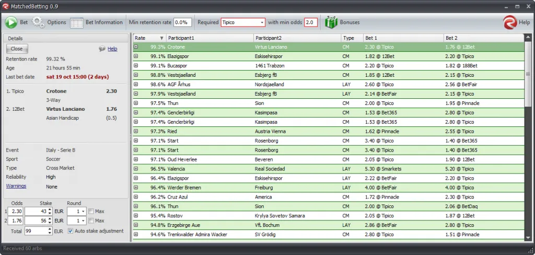
Task: Open the Warnings link
Action: [16, 186]
